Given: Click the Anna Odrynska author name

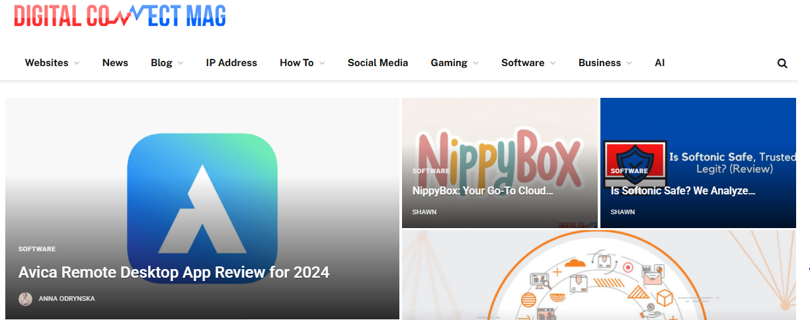Looking at the screenshot, I should point(67,299).
